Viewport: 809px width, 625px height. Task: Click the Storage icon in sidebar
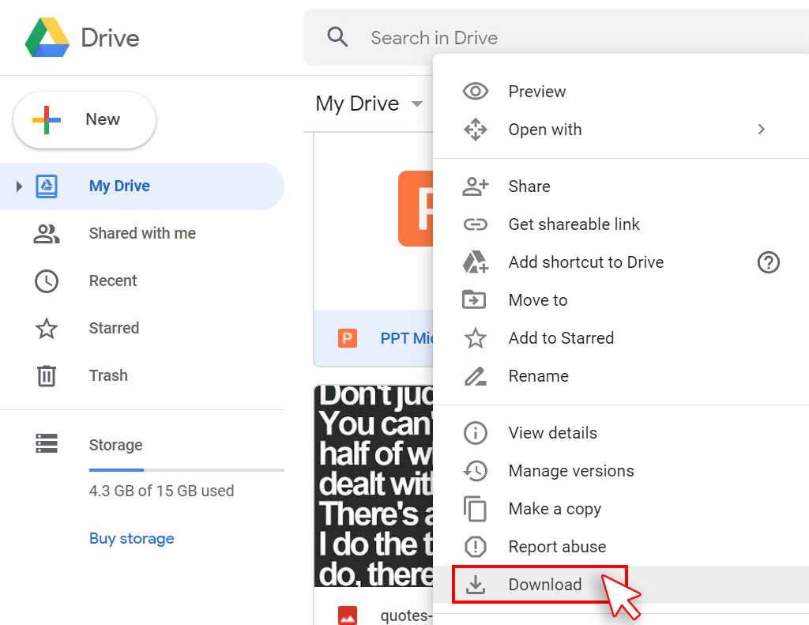click(47, 444)
